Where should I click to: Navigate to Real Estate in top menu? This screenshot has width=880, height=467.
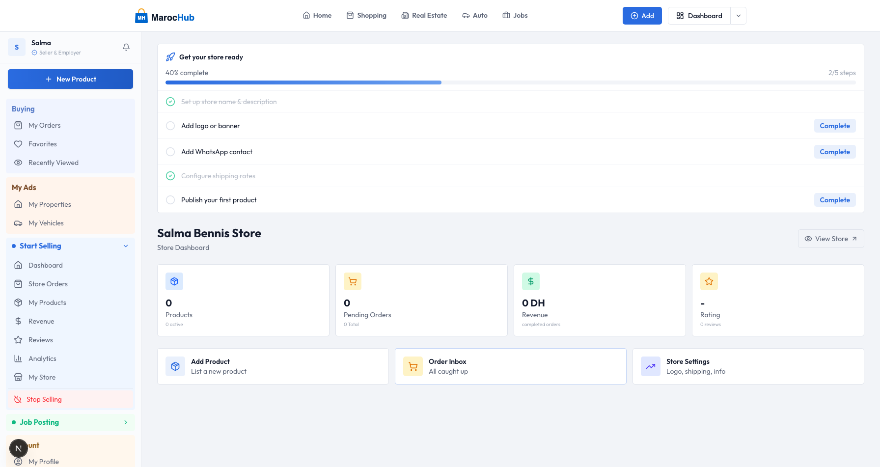pyautogui.click(x=424, y=15)
